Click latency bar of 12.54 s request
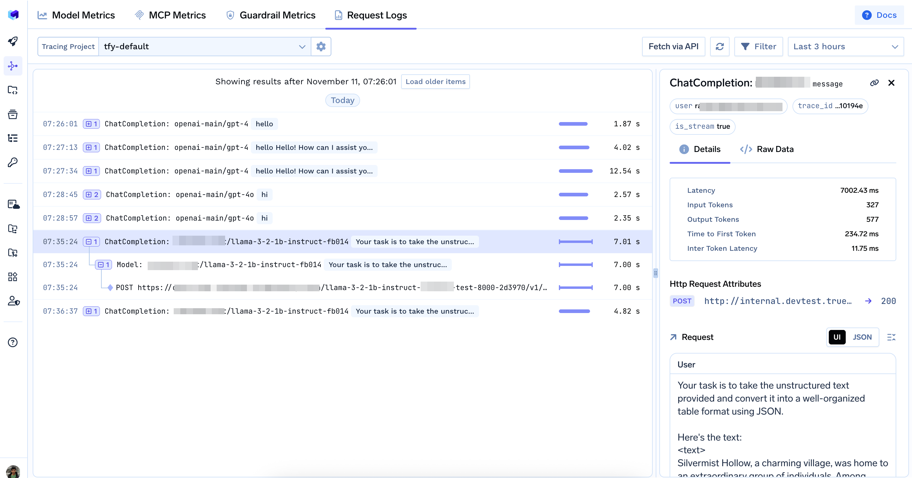This screenshot has height=478, width=912. pos(575,171)
